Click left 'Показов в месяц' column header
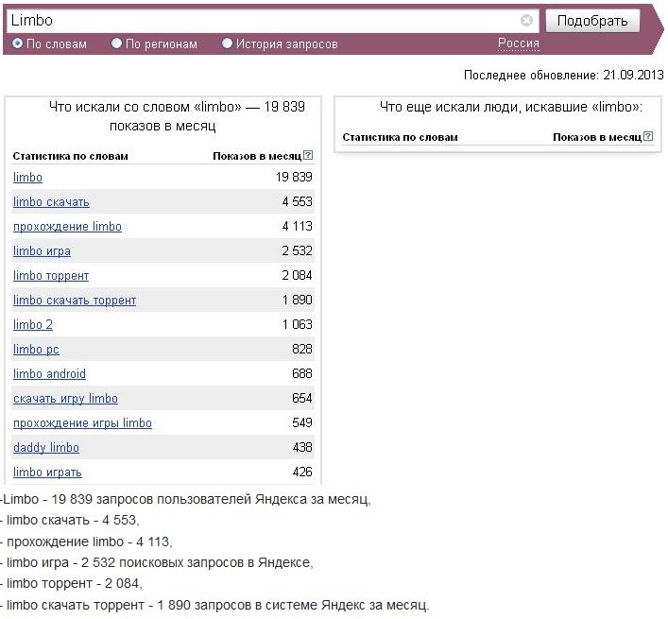Viewport: 668px width, 619px height. click(257, 156)
